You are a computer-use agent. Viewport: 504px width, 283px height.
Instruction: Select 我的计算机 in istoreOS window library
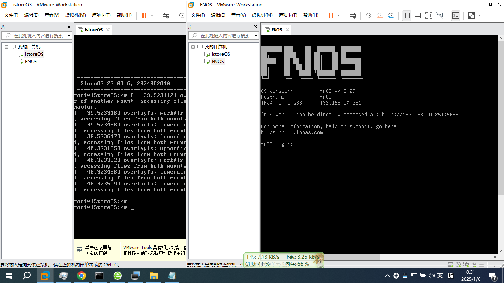(29, 47)
